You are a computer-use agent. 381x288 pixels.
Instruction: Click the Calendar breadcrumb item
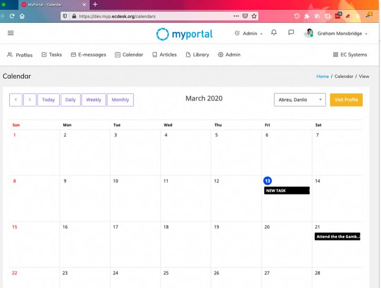pos(344,76)
